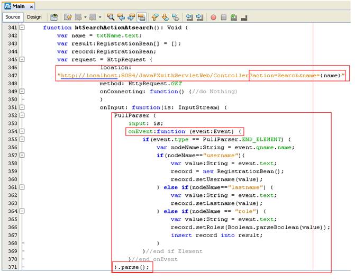355x280 pixels.
Task: Collapse fold at line 345 HttpRequest
Action: point(22,59)
